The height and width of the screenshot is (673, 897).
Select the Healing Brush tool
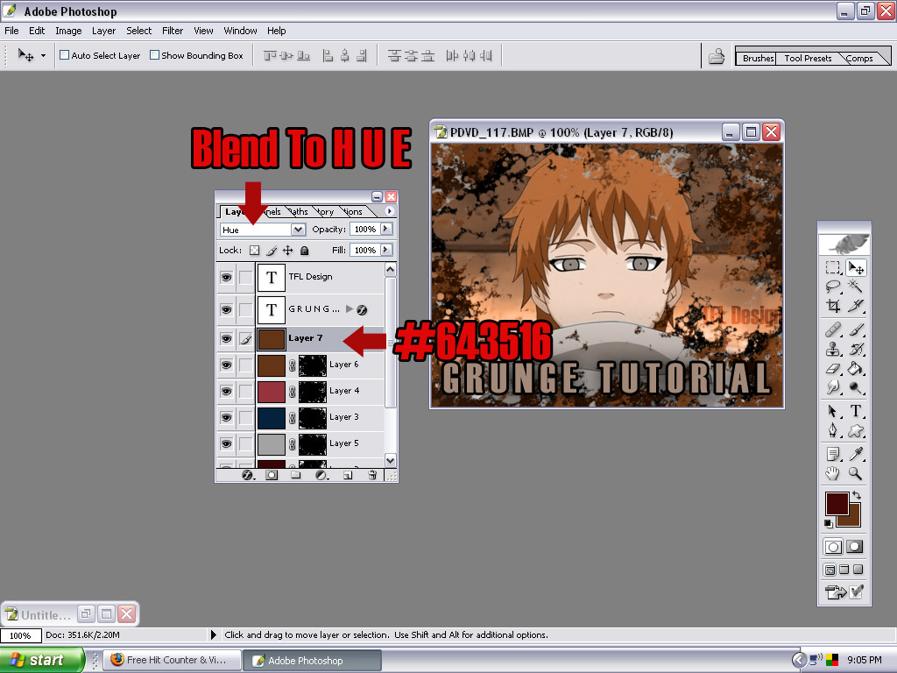833,329
